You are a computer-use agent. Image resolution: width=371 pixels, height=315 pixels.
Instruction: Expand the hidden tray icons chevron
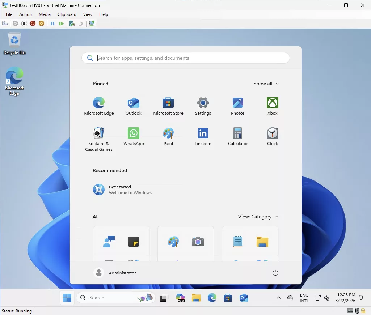click(x=279, y=298)
